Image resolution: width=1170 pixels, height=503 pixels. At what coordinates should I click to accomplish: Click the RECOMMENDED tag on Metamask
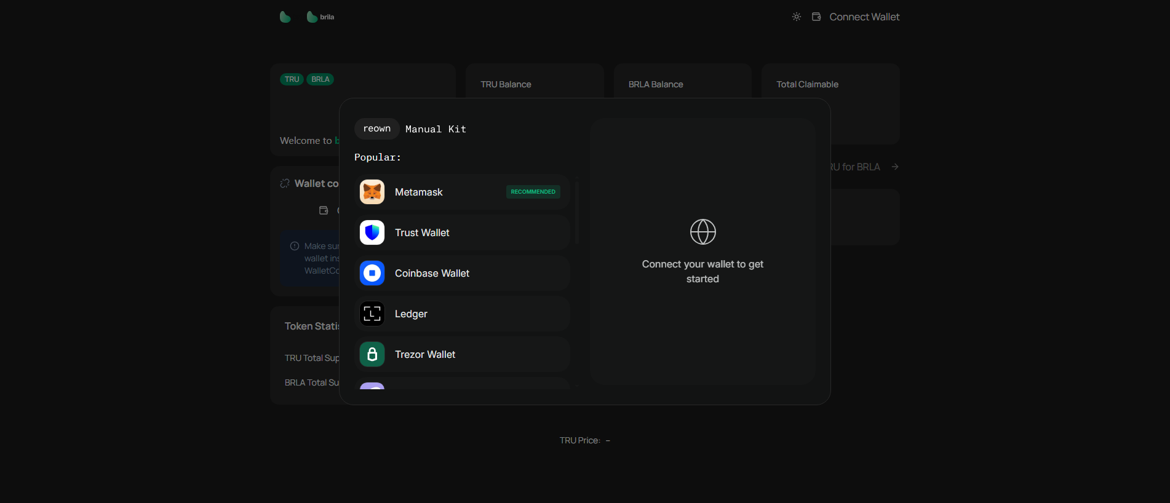tap(533, 192)
